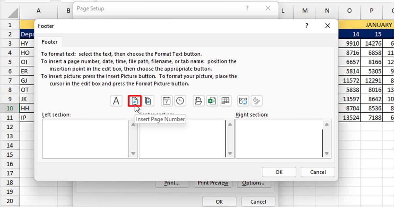Select row 10 header
394x207 pixels.
pyautogui.click(x=10, y=108)
